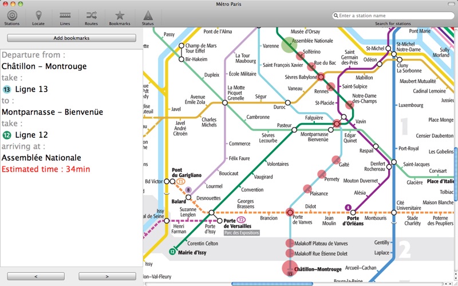458x286 pixels.
Task: Click the Raspail station circle
Action: (x=376, y=146)
